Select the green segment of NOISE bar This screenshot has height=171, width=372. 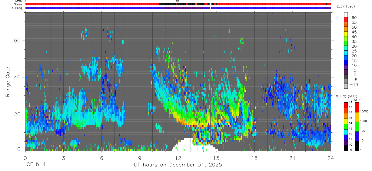click(x=357, y=127)
